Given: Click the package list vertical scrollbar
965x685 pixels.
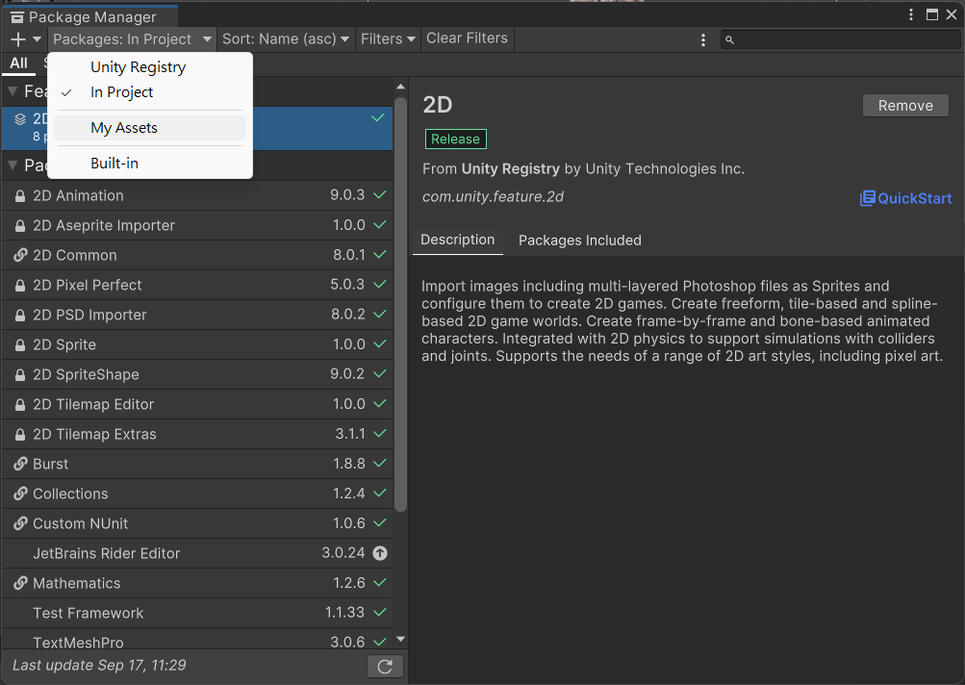Looking at the screenshot, I should (400, 305).
